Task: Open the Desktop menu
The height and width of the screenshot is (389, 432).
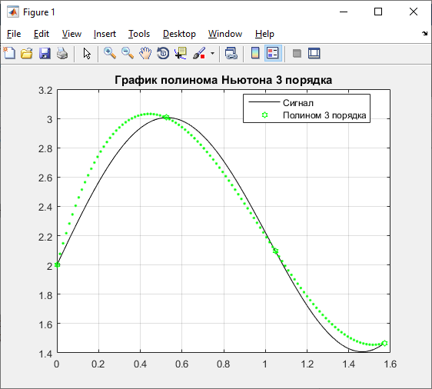Action: 179,34
